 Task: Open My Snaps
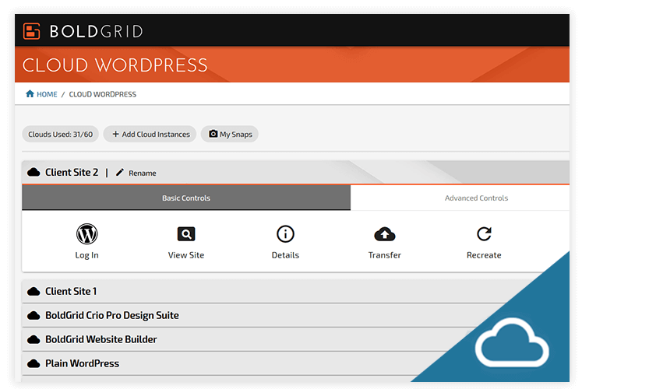point(230,134)
